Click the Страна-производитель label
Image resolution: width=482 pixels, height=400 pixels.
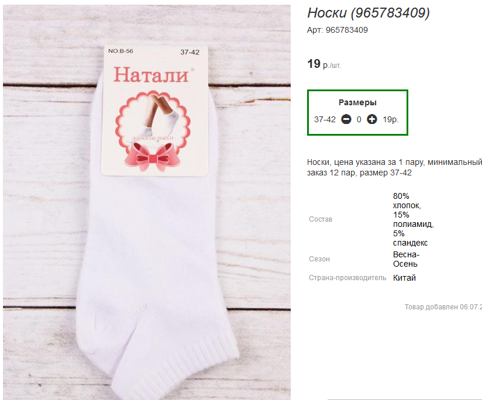(x=347, y=278)
